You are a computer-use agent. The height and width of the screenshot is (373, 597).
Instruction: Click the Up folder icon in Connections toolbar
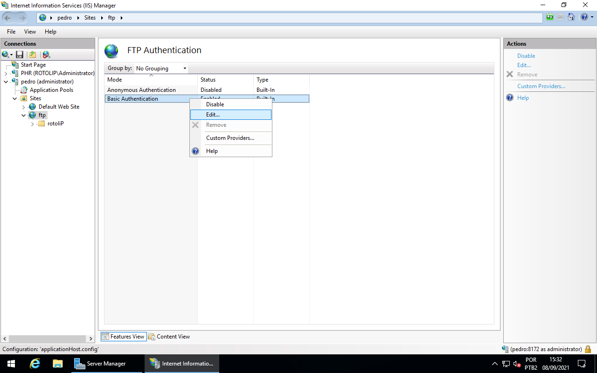coord(33,55)
